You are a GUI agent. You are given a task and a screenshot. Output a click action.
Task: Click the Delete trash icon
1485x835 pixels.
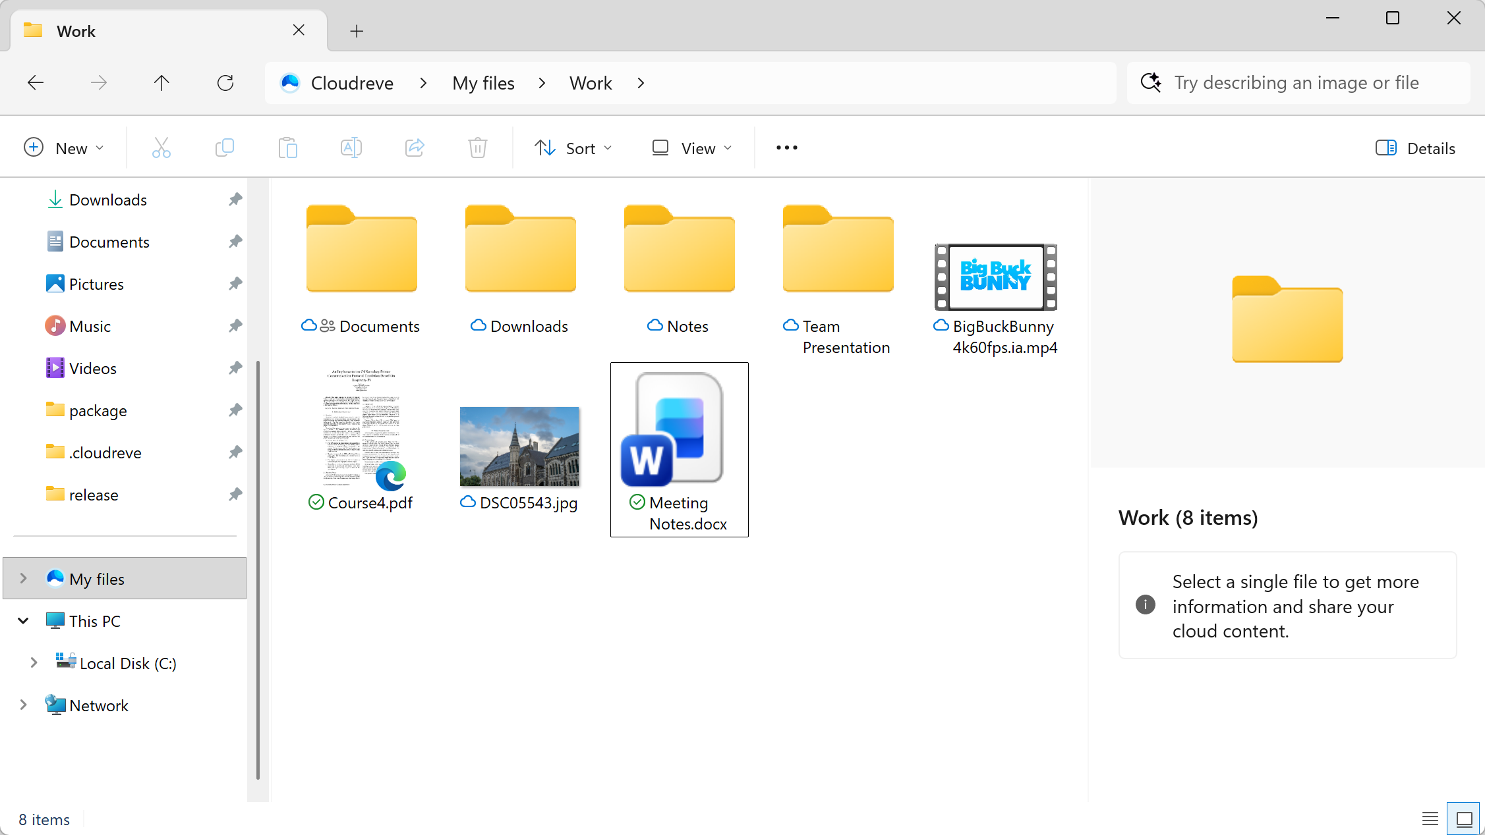pyautogui.click(x=477, y=148)
